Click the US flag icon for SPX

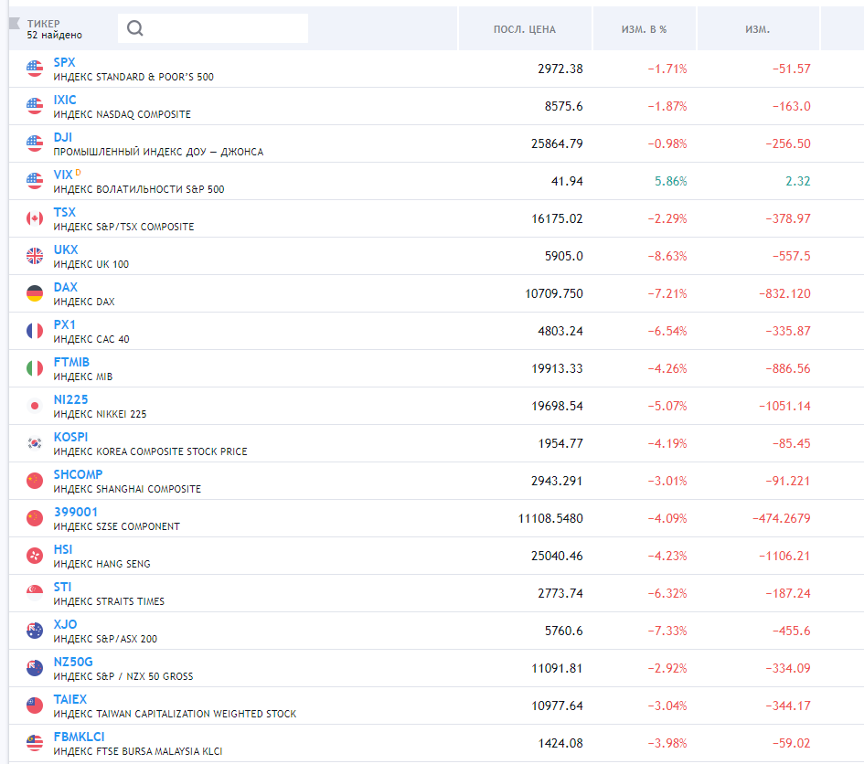35,69
